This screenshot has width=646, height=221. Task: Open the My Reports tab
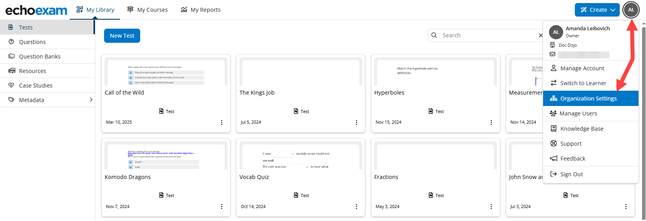(x=201, y=10)
